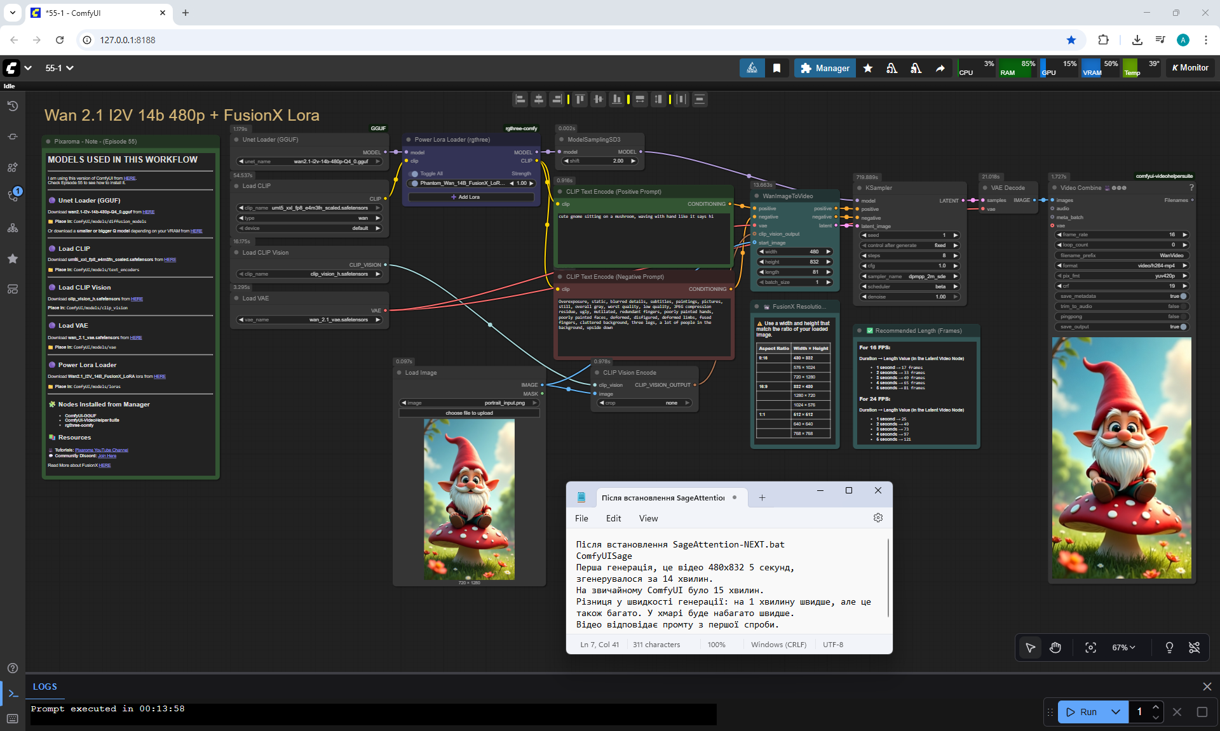
Task: Open the ComfyUI Manager
Action: click(825, 68)
